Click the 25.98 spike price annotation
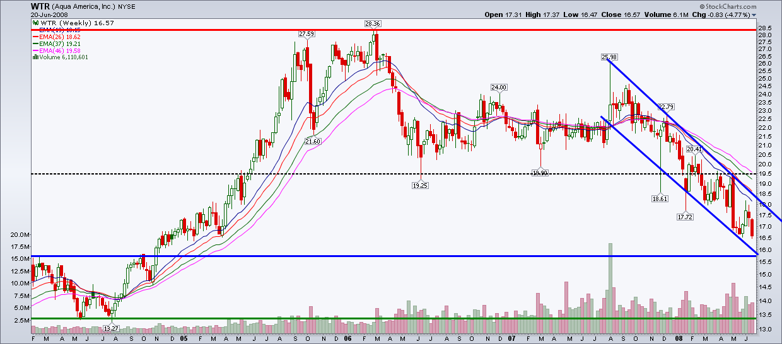The width and height of the screenshot is (782, 344). tap(609, 57)
